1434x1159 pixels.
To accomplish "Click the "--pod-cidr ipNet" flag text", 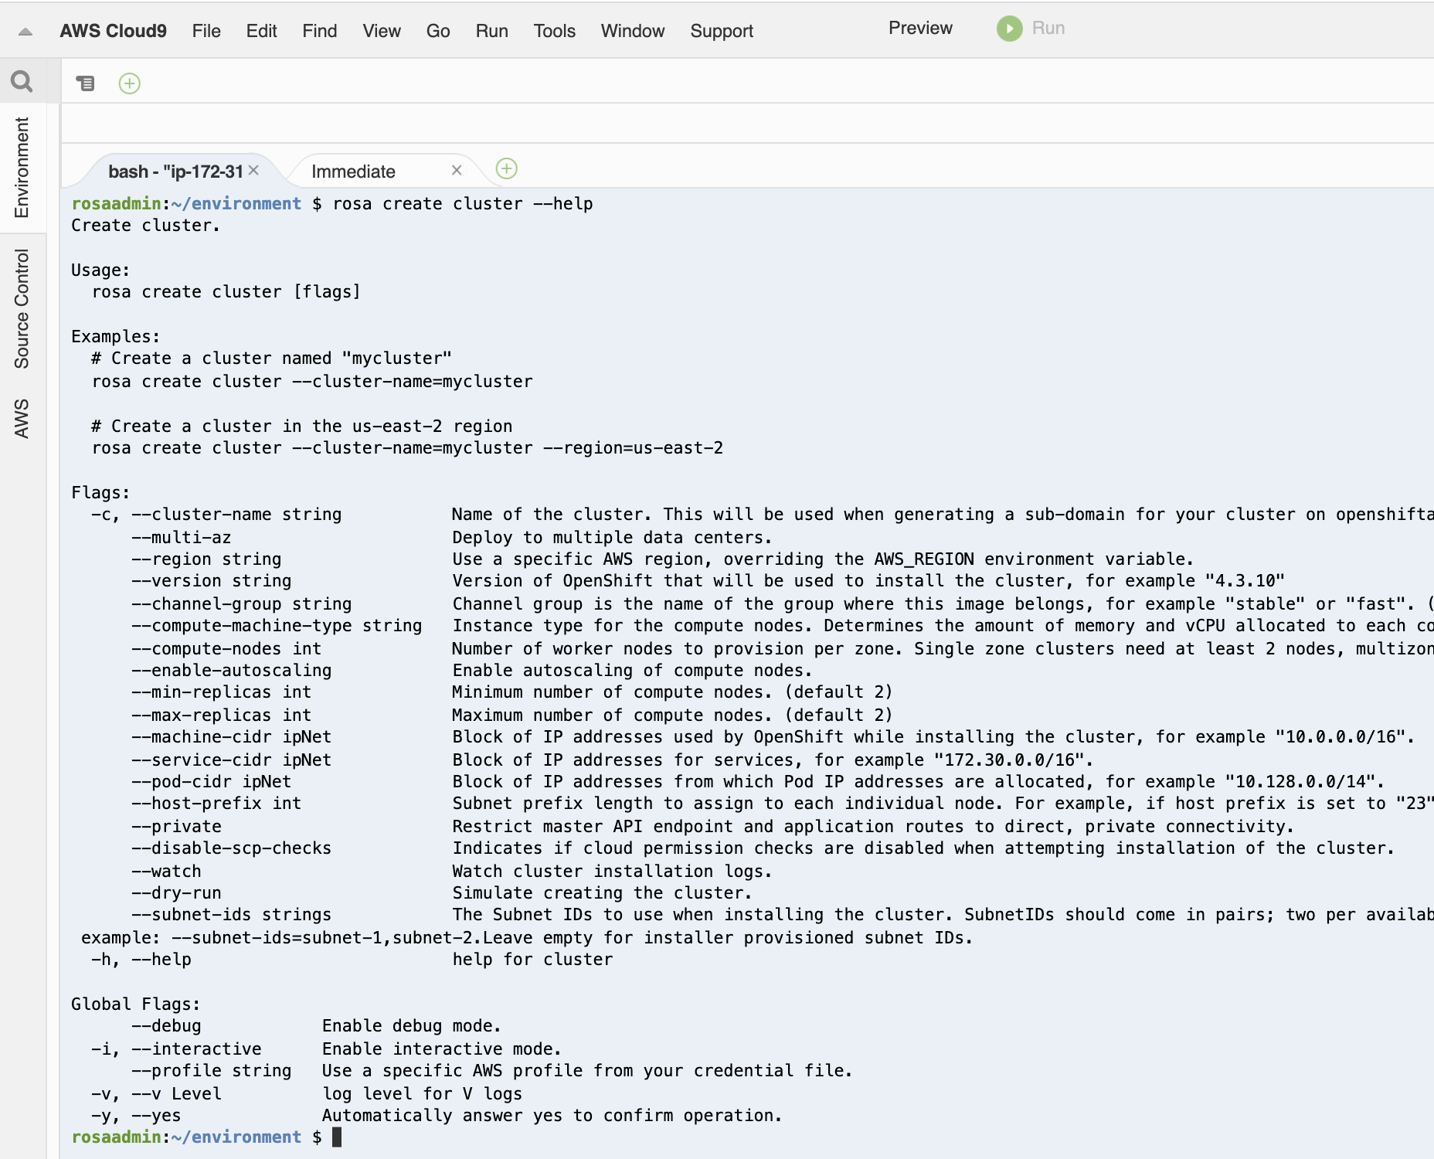I will coord(212,782).
